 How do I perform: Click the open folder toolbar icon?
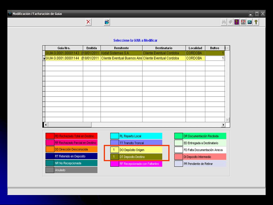[x=107, y=22]
